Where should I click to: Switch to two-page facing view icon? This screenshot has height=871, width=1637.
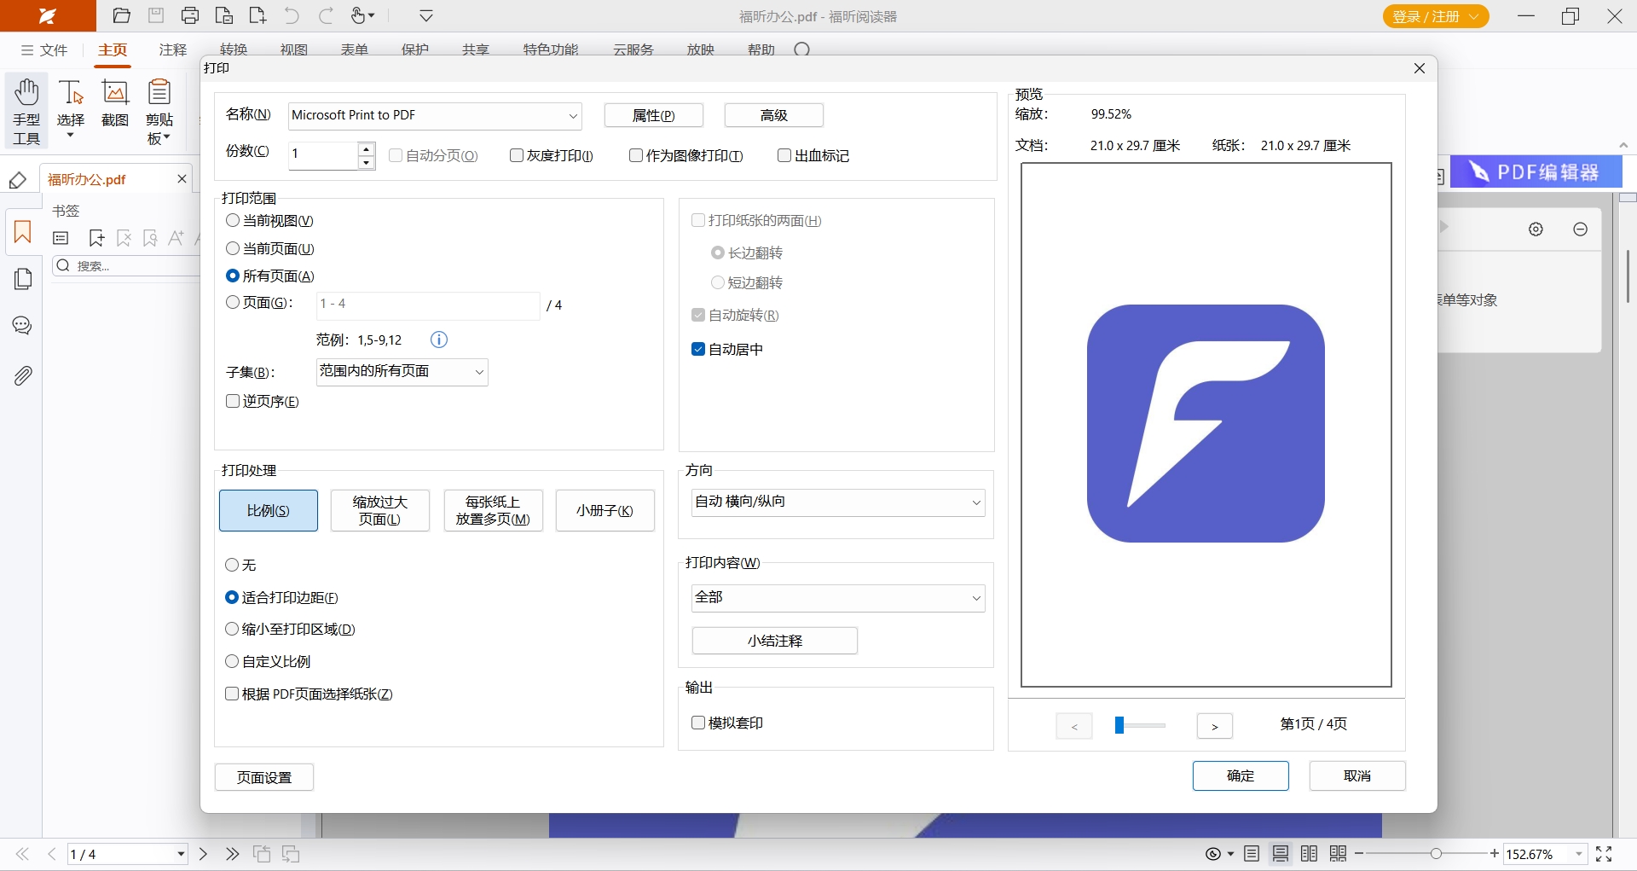1310,854
